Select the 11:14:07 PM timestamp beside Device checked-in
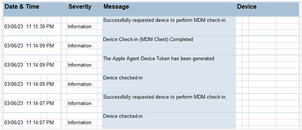This screenshot has height=130, width=302. [29, 122]
